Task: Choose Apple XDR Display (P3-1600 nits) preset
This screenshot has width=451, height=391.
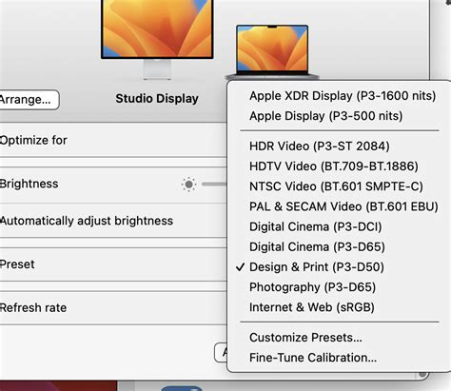Action: tap(343, 96)
